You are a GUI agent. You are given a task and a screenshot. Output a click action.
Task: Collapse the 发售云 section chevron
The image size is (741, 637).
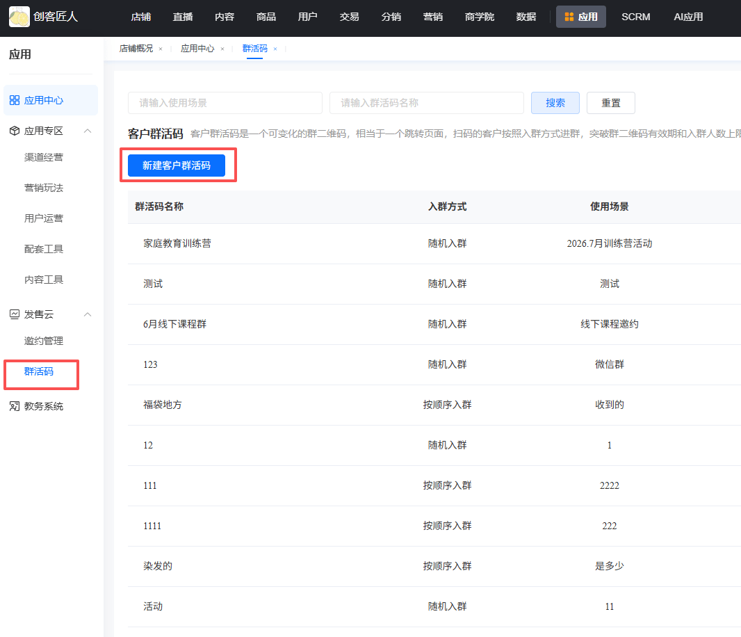[x=88, y=314]
